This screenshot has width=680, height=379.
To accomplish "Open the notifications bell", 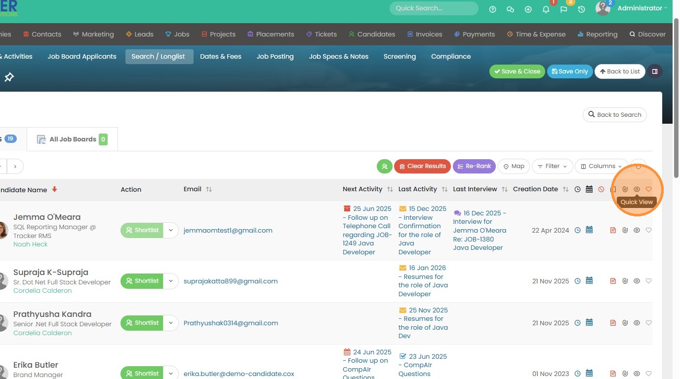I will (546, 9).
